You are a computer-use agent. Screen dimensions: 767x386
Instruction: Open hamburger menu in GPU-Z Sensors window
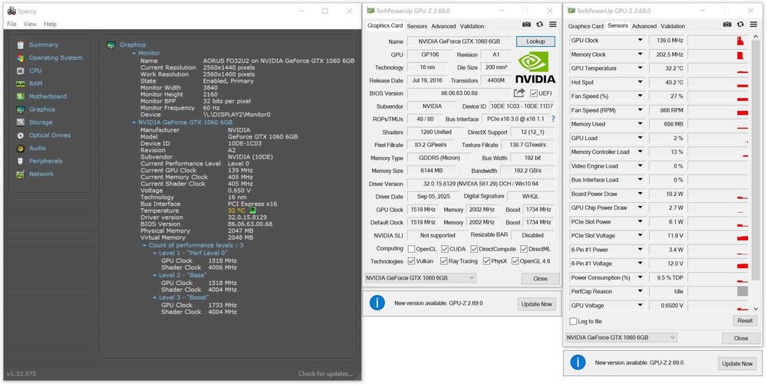pos(754,25)
